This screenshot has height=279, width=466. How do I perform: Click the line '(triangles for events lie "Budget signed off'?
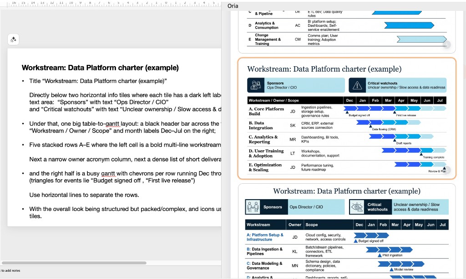click(112, 181)
